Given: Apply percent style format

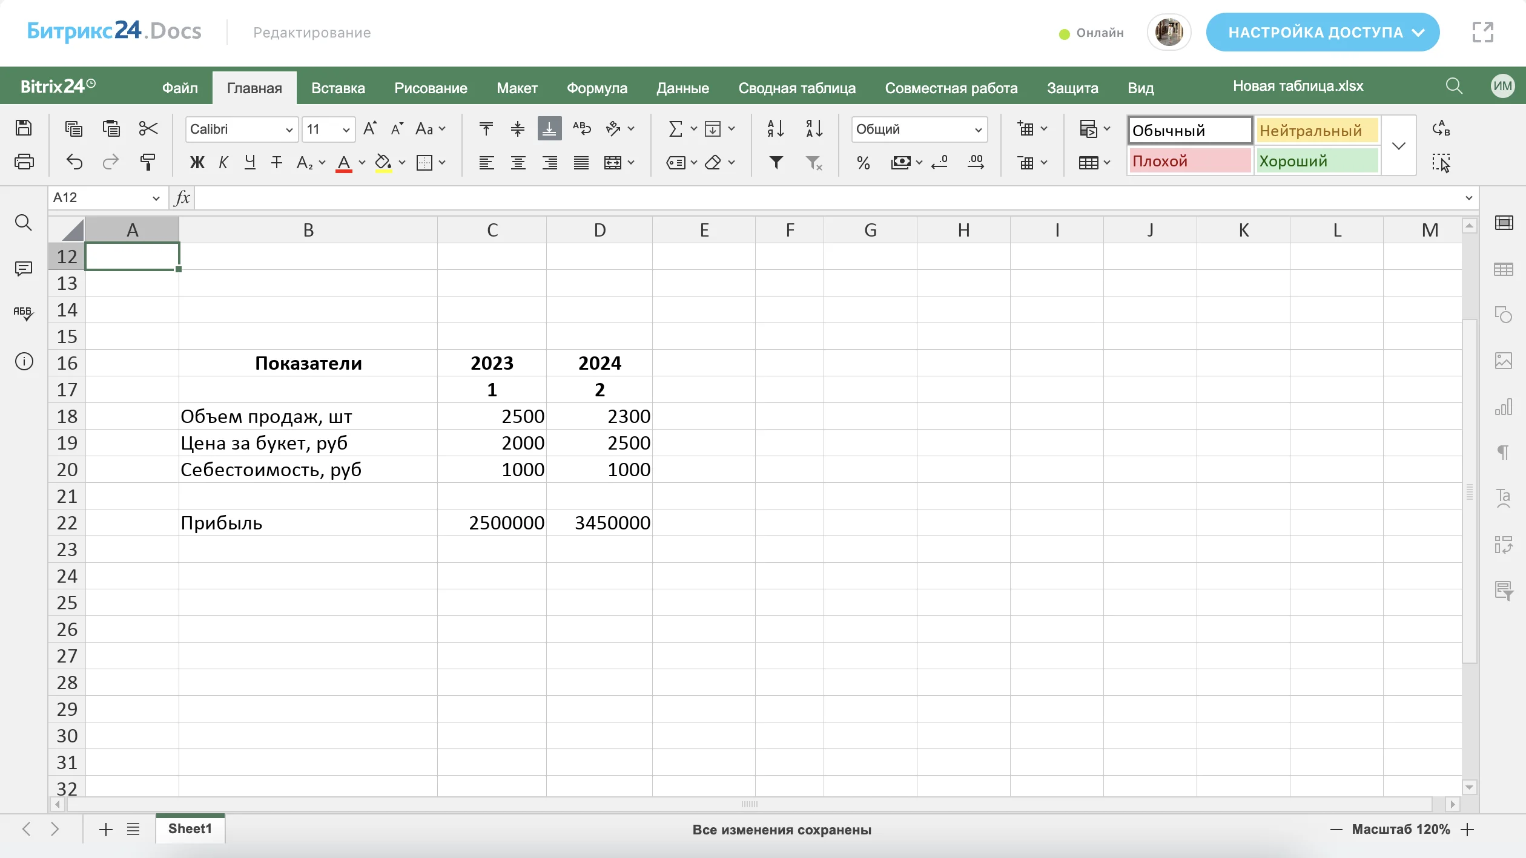Looking at the screenshot, I should coord(863,163).
